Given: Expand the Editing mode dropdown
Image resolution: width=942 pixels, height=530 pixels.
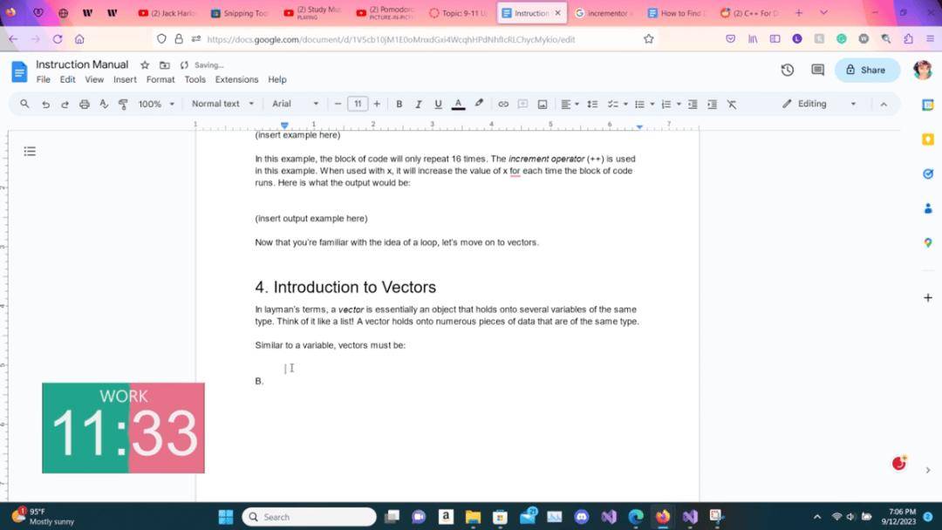Looking at the screenshot, I should pyautogui.click(x=819, y=104).
